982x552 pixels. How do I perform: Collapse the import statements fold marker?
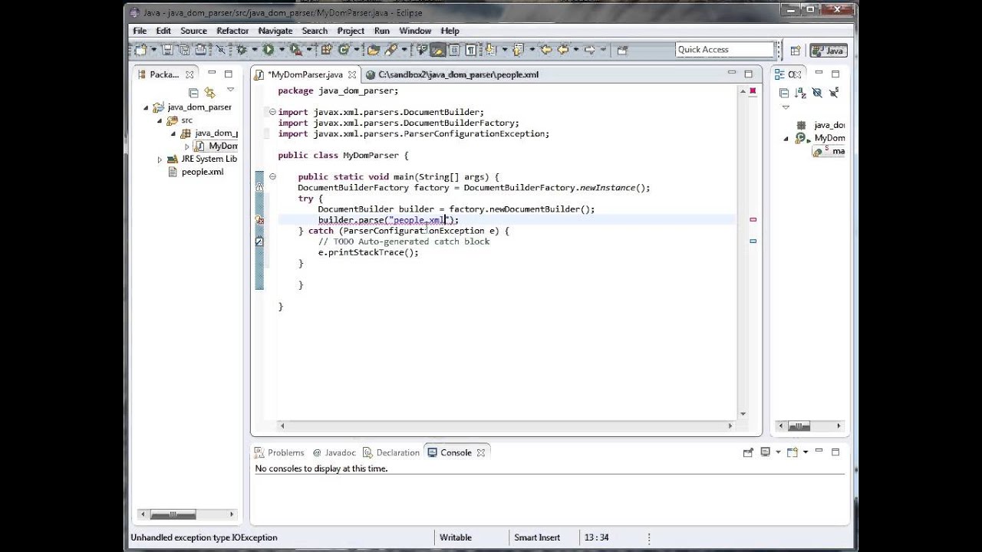pos(272,112)
